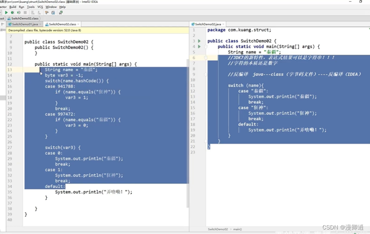Click the VCS update project icon

[x=33, y=13]
